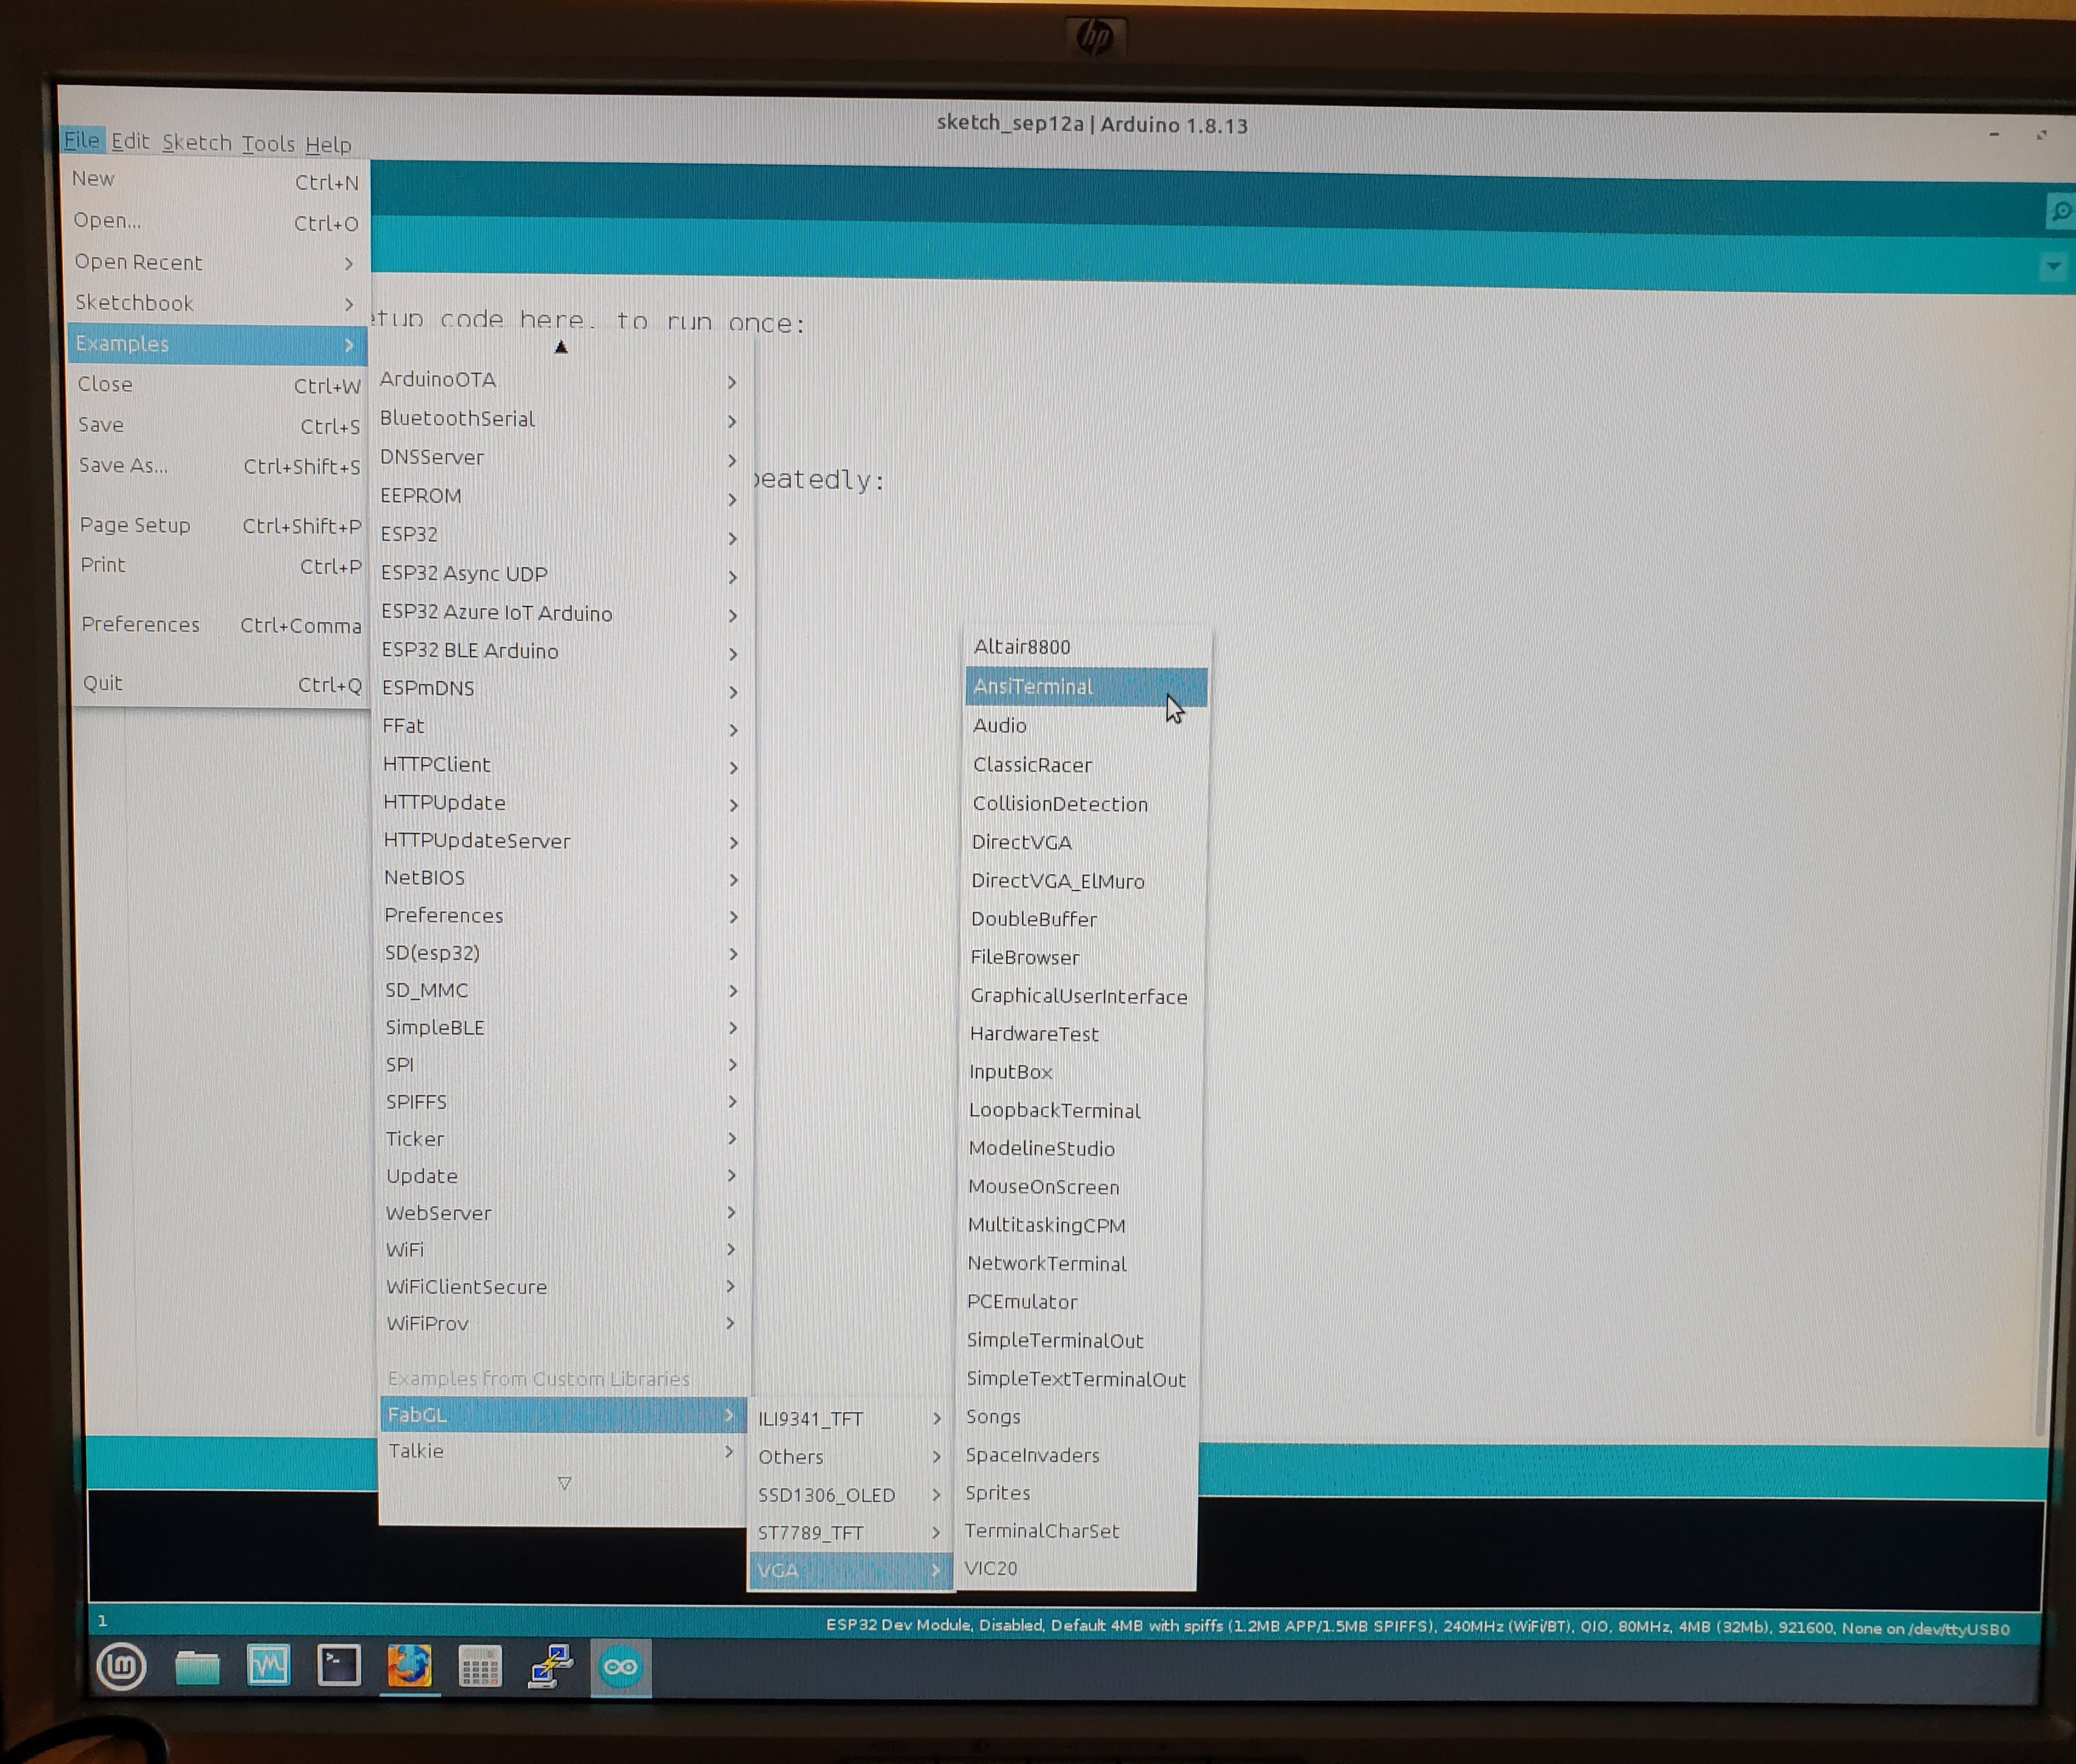
Task: Expand the Open Recent submenu
Action: (217, 262)
